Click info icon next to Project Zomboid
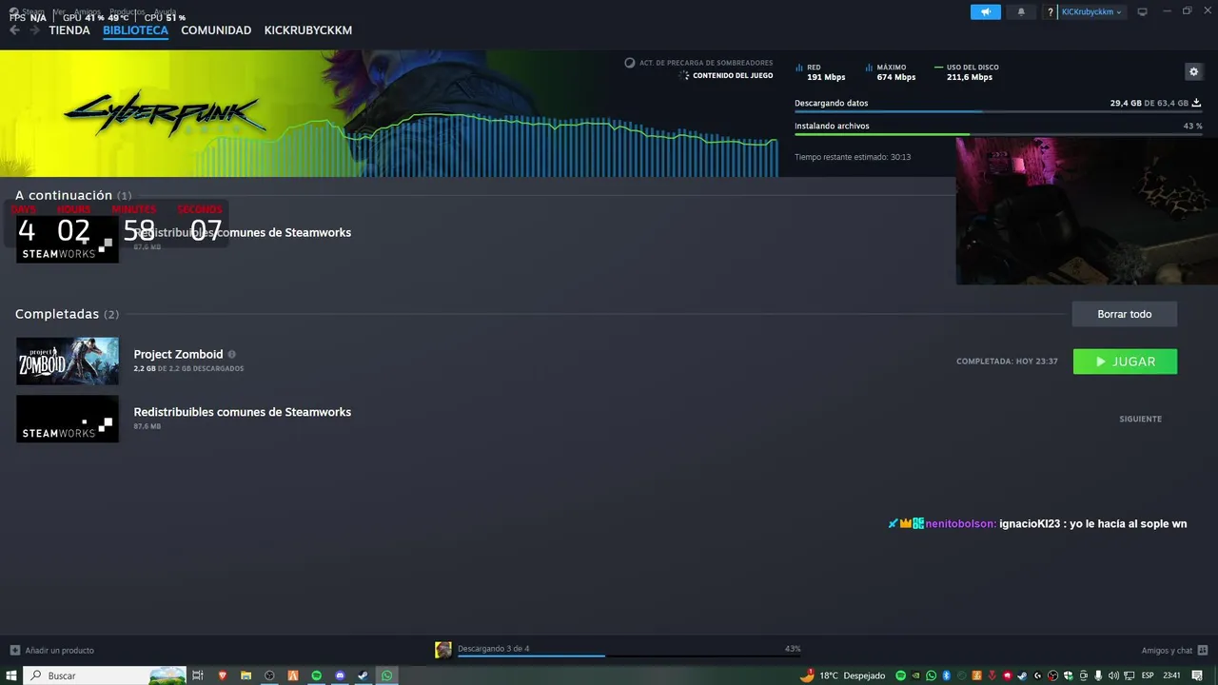1218x685 pixels. (x=232, y=354)
